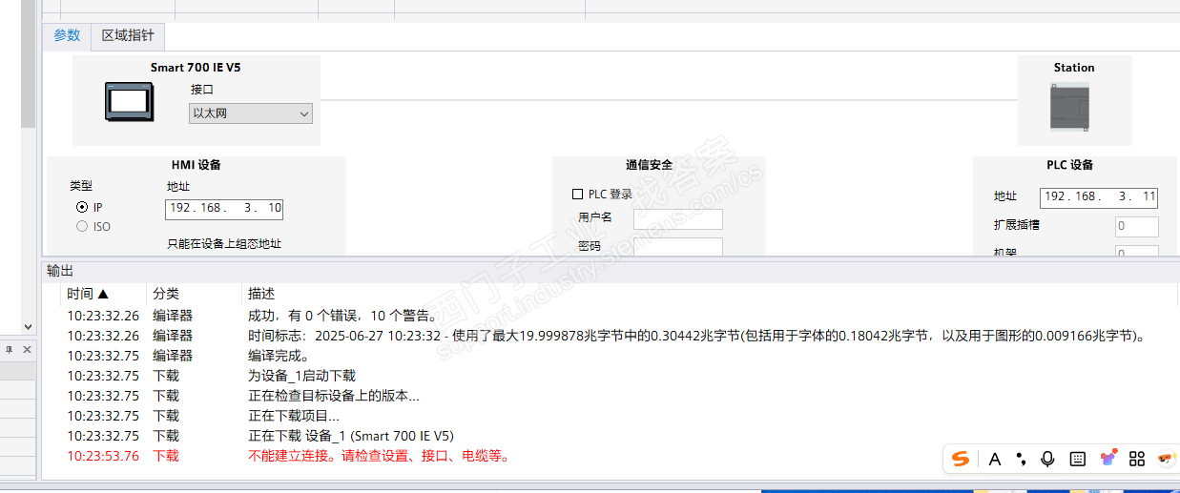Open the IME toolbox grid icon
The image size is (1180, 493).
[1136, 459]
